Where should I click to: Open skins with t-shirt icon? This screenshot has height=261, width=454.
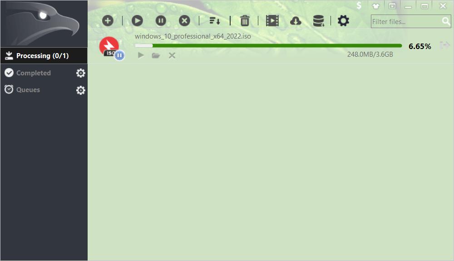coord(376,6)
